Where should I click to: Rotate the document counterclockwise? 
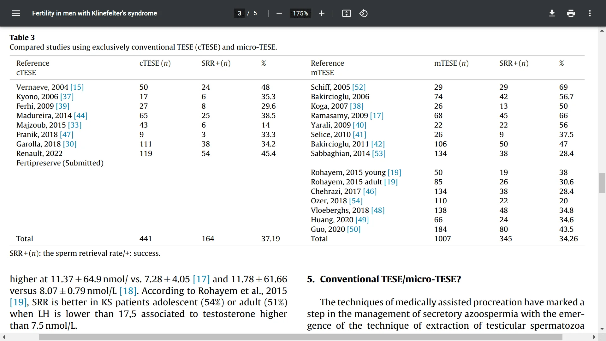[363, 13]
